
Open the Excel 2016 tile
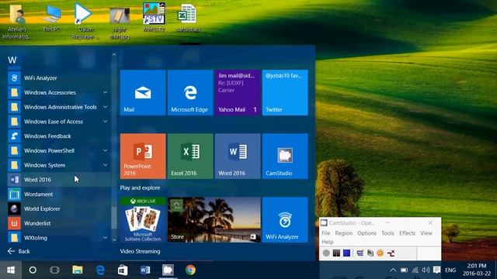[x=190, y=157]
